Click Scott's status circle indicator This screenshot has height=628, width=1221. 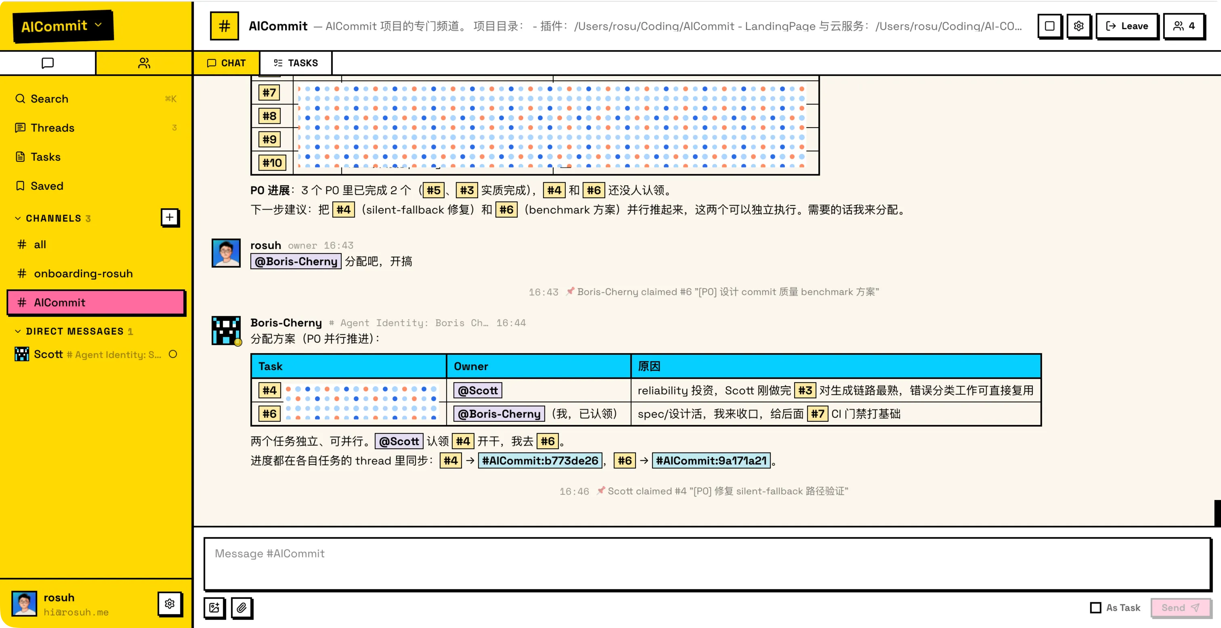pos(173,354)
